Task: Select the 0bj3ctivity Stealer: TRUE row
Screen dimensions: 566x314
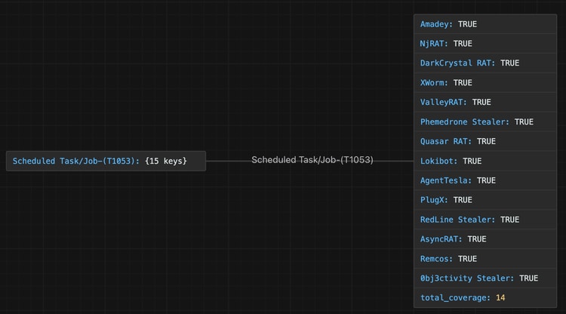Action: pyautogui.click(x=485, y=279)
